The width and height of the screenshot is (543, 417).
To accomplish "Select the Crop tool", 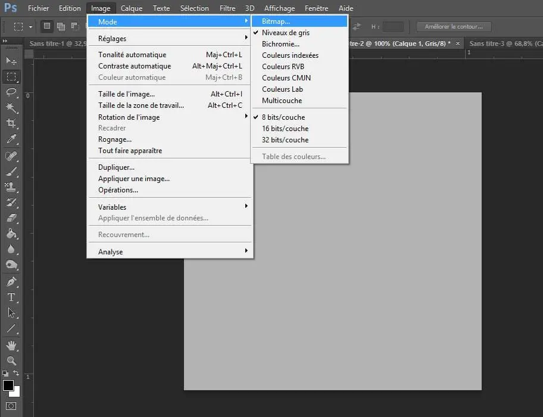I will click(11, 123).
